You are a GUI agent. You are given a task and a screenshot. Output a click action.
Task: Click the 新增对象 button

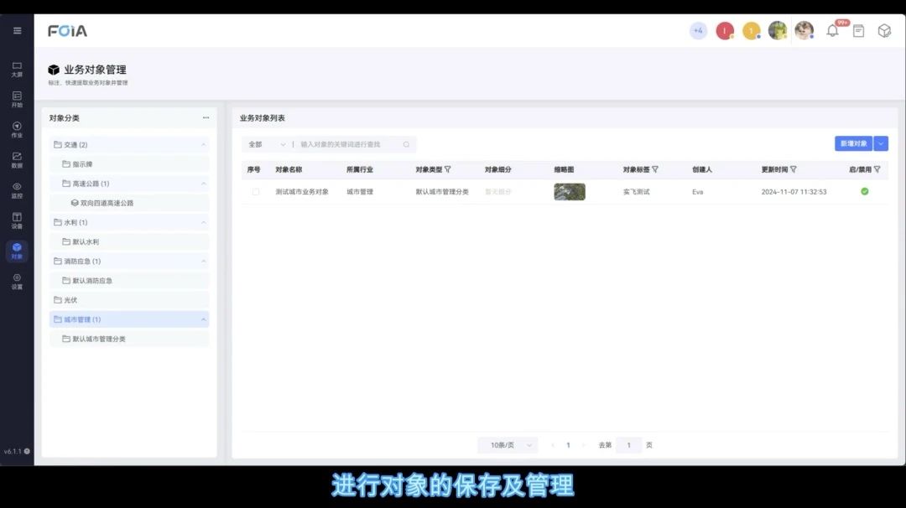click(852, 143)
